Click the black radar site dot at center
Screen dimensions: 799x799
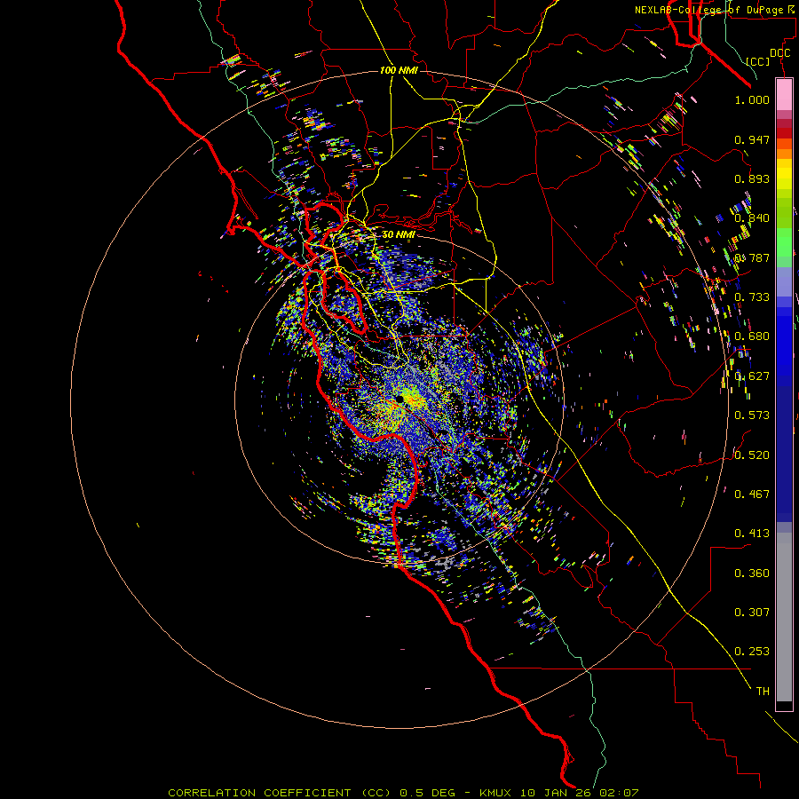pos(399,399)
